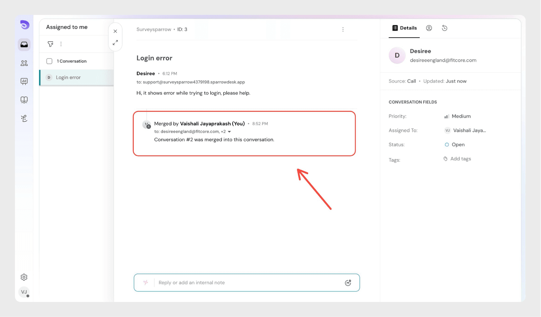This screenshot has width=541, height=317.
Task: Change the Status Open field
Action: (457, 145)
